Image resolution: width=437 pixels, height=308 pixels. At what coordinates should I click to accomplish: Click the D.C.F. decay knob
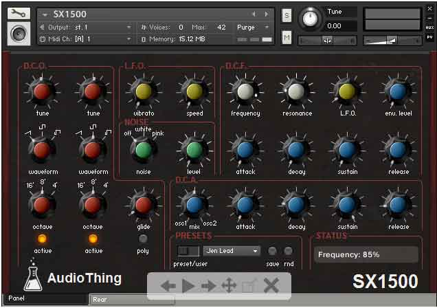click(x=296, y=150)
